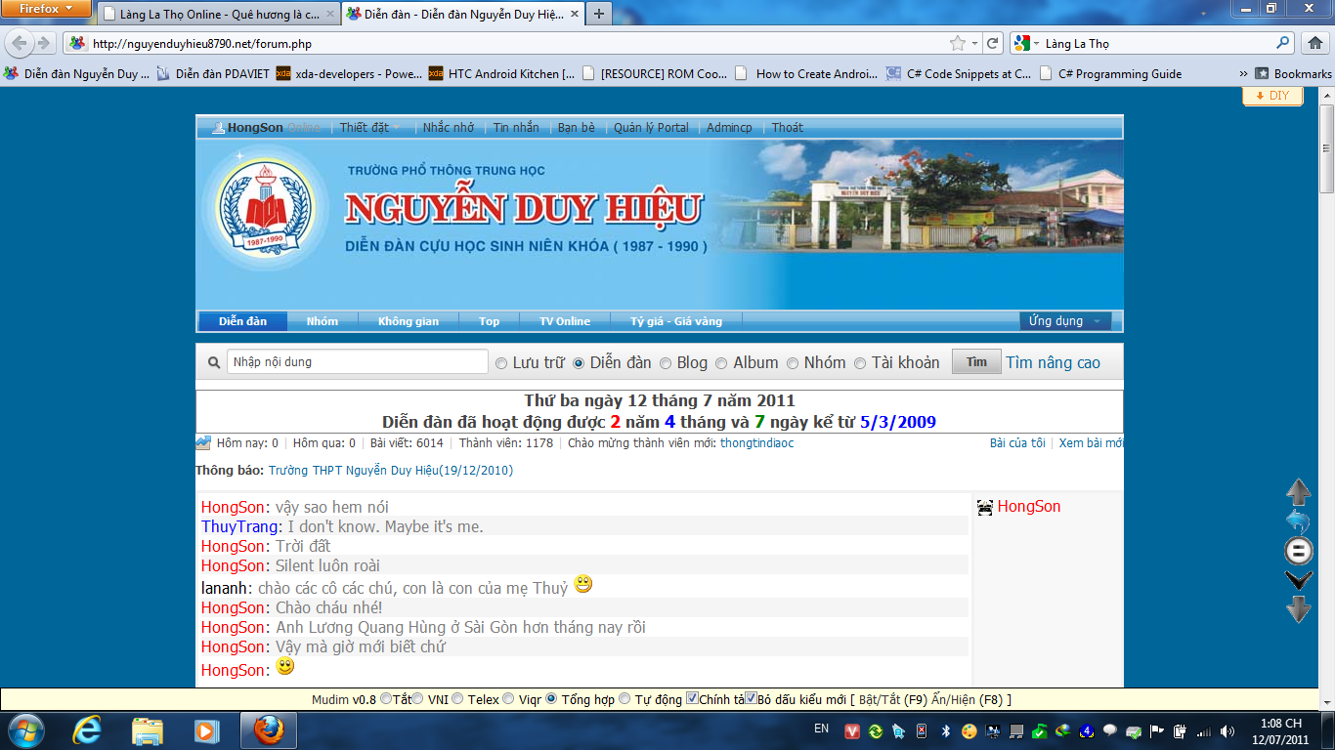Switch to the Làng La Thọ Online tab
The image size is (1335, 750).
pyautogui.click(x=220, y=15)
